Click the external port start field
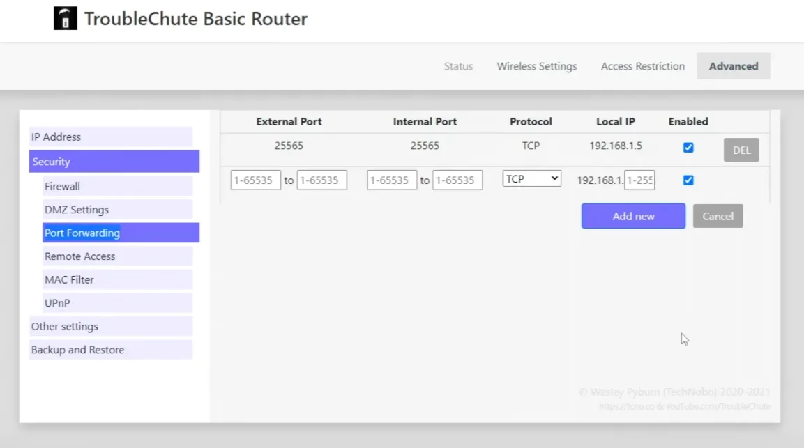Viewport: 804px width, 448px height. pyautogui.click(x=256, y=180)
